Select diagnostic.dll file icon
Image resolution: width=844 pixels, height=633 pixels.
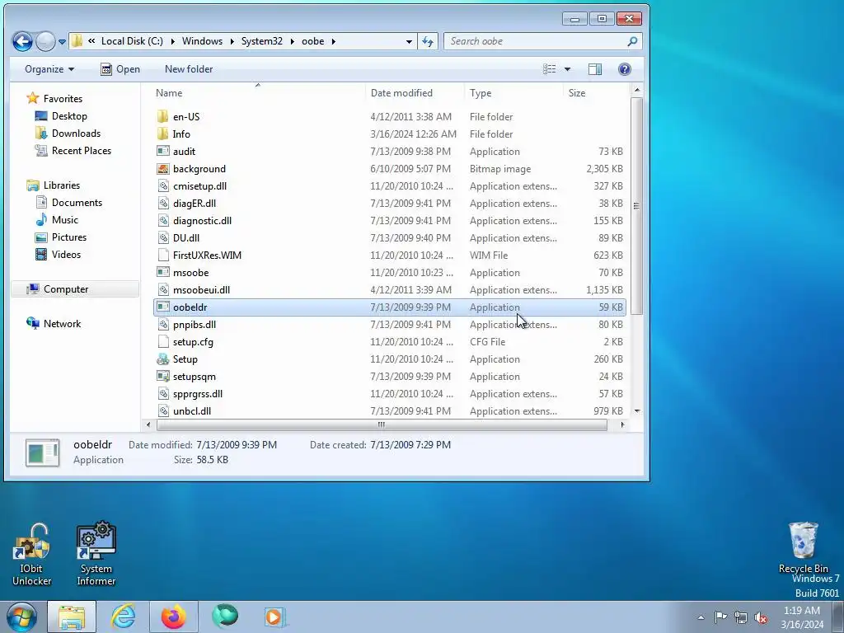coord(162,220)
